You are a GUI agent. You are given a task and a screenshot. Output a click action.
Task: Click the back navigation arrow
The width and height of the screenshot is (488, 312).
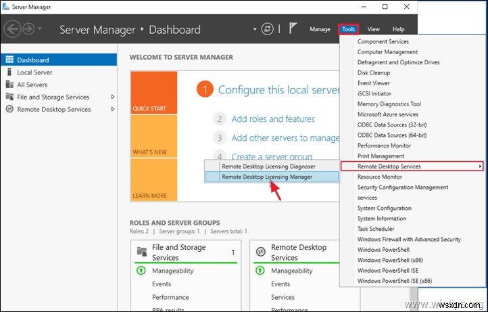12,29
